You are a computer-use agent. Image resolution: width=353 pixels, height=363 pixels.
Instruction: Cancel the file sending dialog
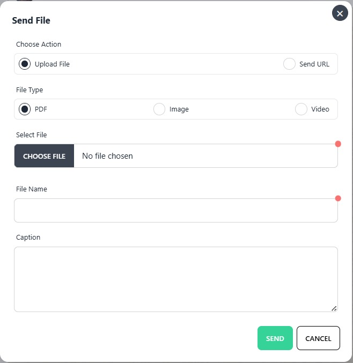[x=318, y=338]
